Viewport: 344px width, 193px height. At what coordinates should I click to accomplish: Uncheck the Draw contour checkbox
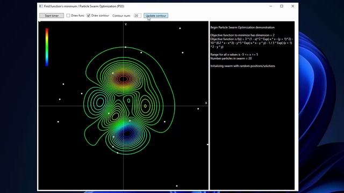[88, 16]
